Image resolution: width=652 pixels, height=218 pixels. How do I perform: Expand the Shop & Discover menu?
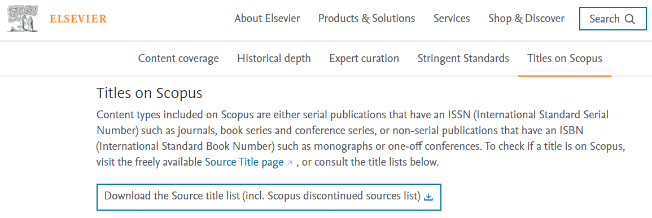[526, 19]
